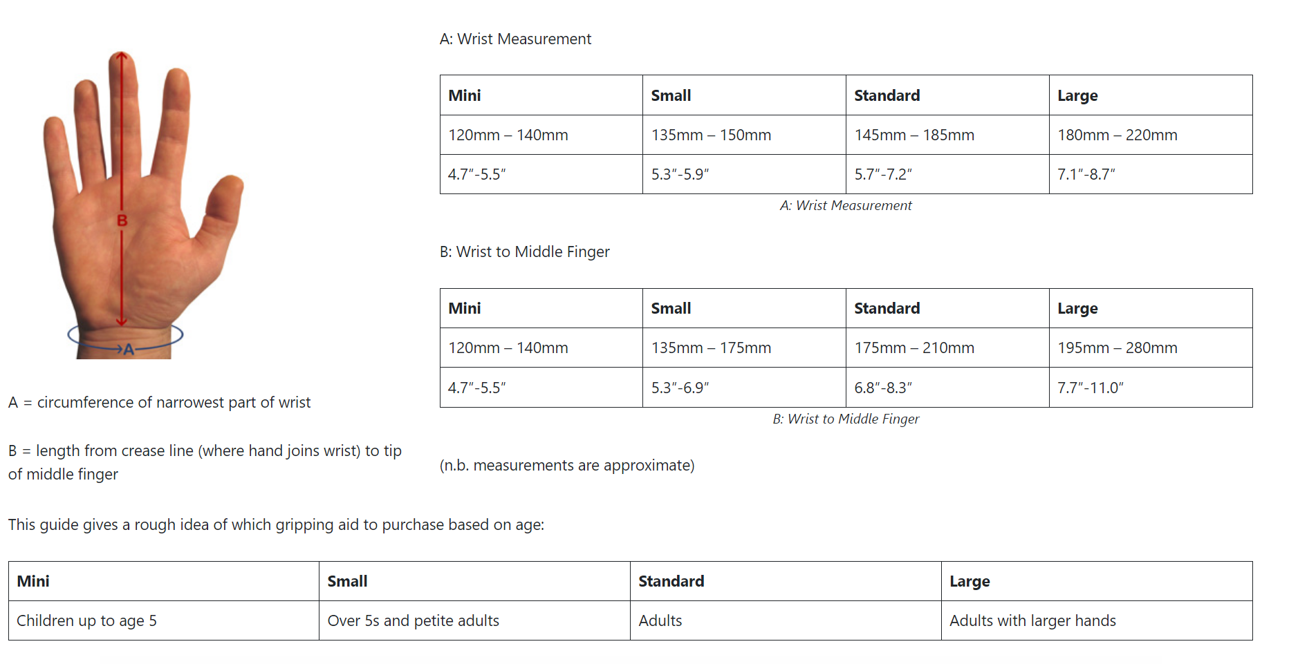
Task: Click the 145mm – 185mm wrist cell
Action: click(914, 135)
